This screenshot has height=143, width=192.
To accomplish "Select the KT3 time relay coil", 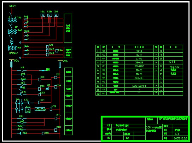I will point(51,109).
